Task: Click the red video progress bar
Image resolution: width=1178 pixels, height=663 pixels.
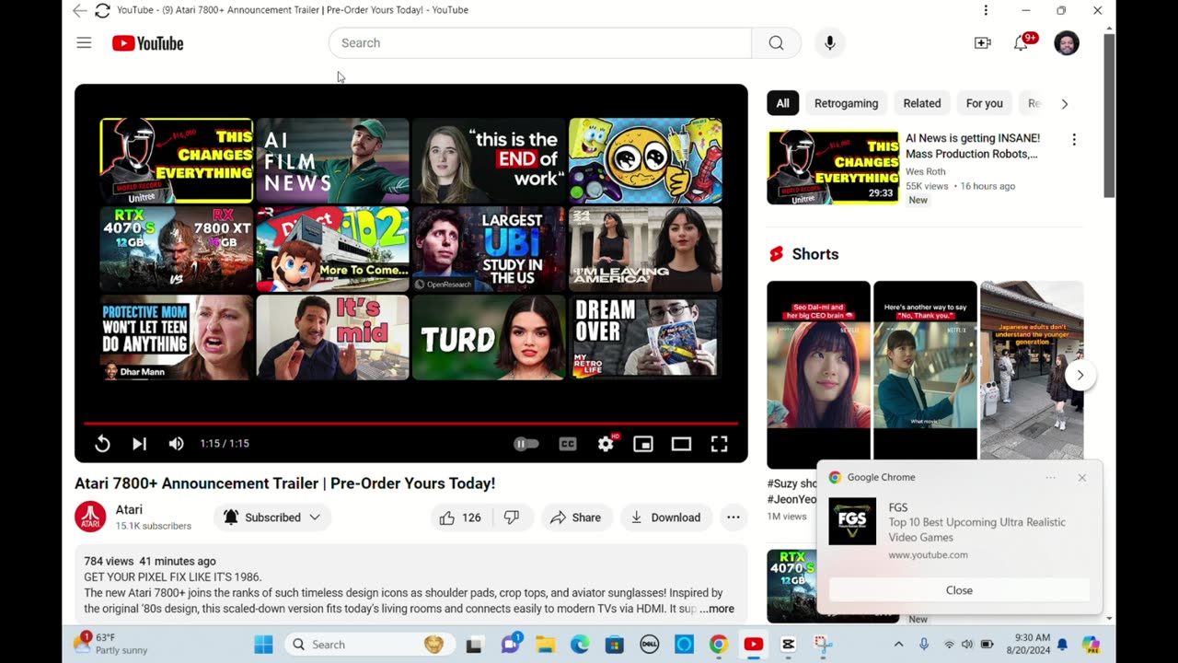Action: point(411,424)
